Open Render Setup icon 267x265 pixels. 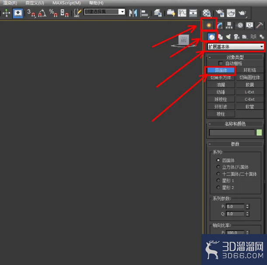pyautogui.click(x=220, y=13)
